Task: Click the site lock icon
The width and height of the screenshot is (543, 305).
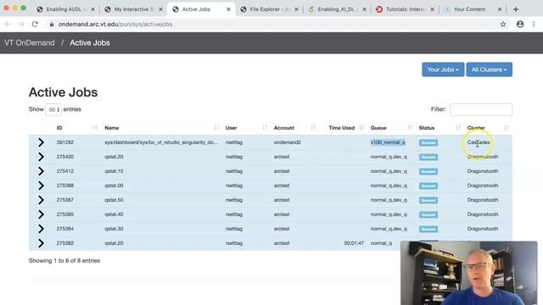Action: [51, 25]
